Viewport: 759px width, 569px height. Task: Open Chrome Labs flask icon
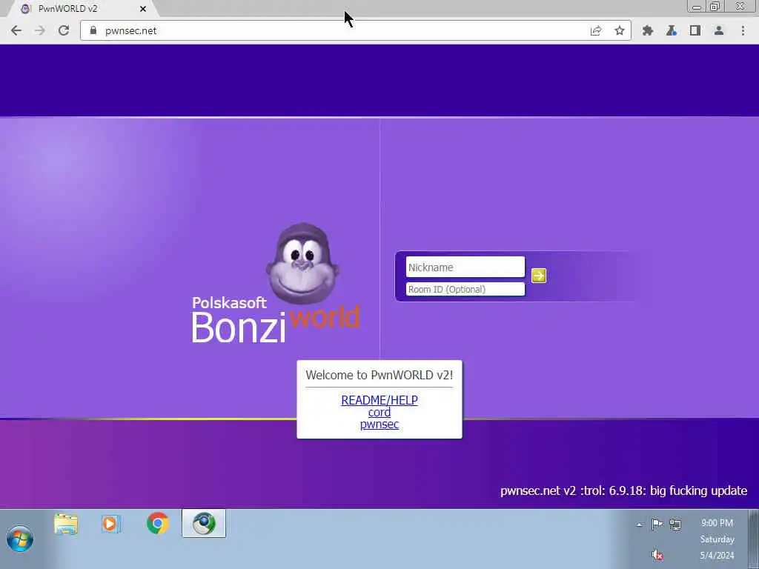672,30
